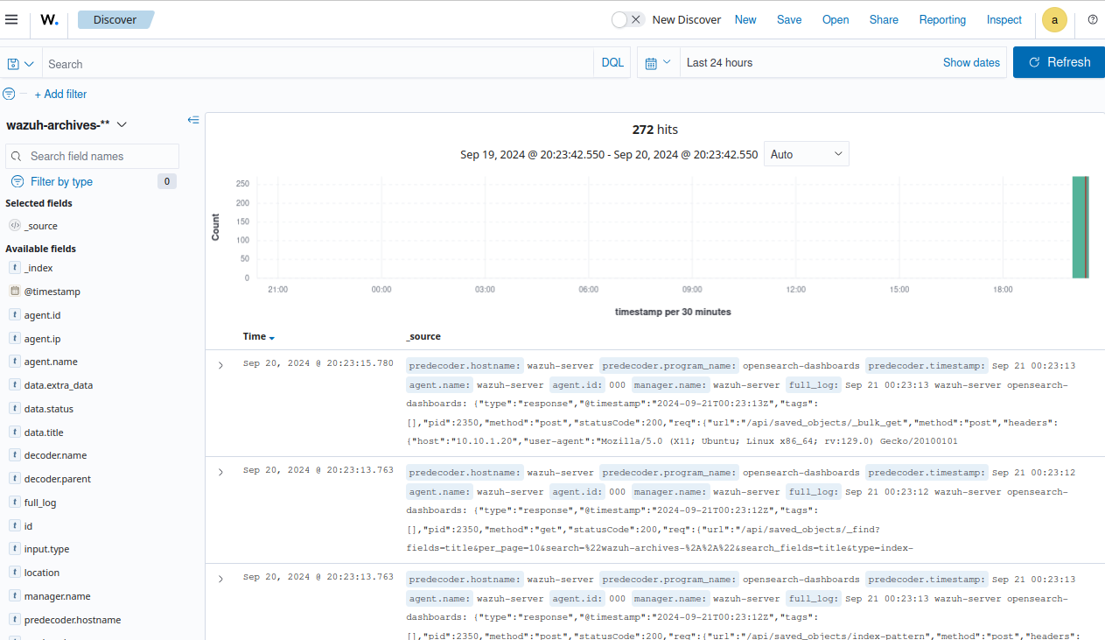Click the user avatar 'a'
The height and width of the screenshot is (640, 1105).
[x=1054, y=19]
